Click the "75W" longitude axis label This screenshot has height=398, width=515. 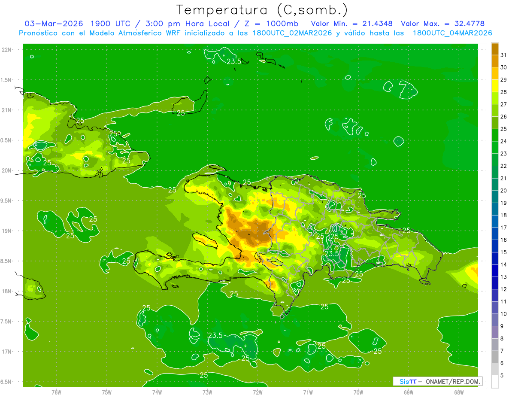[106, 392]
